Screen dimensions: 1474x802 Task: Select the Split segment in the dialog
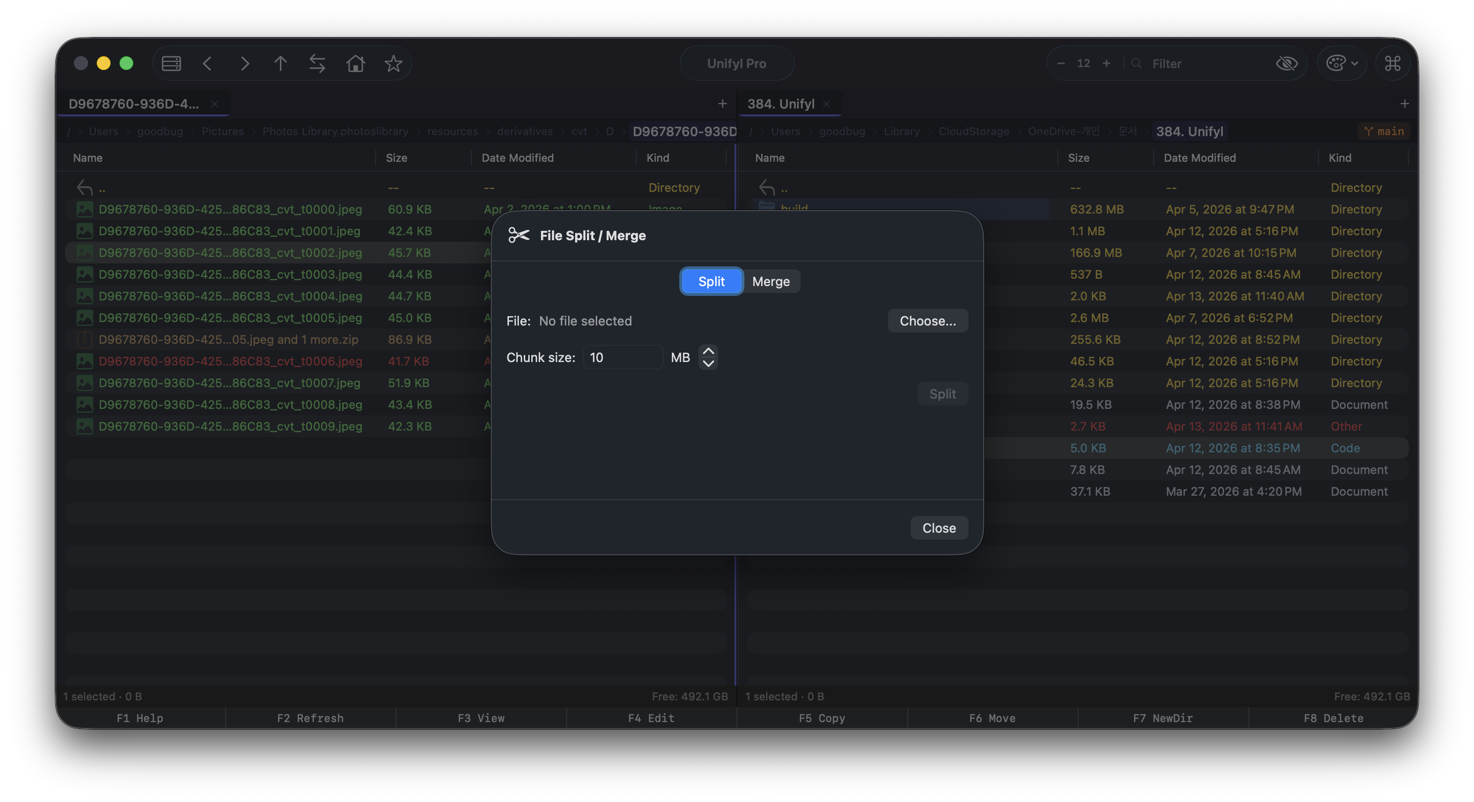point(711,281)
